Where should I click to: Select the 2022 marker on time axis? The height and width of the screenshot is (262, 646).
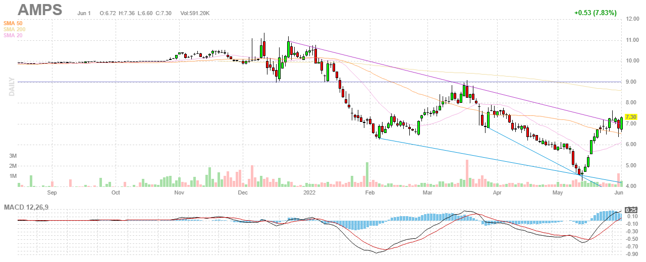click(x=309, y=192)
